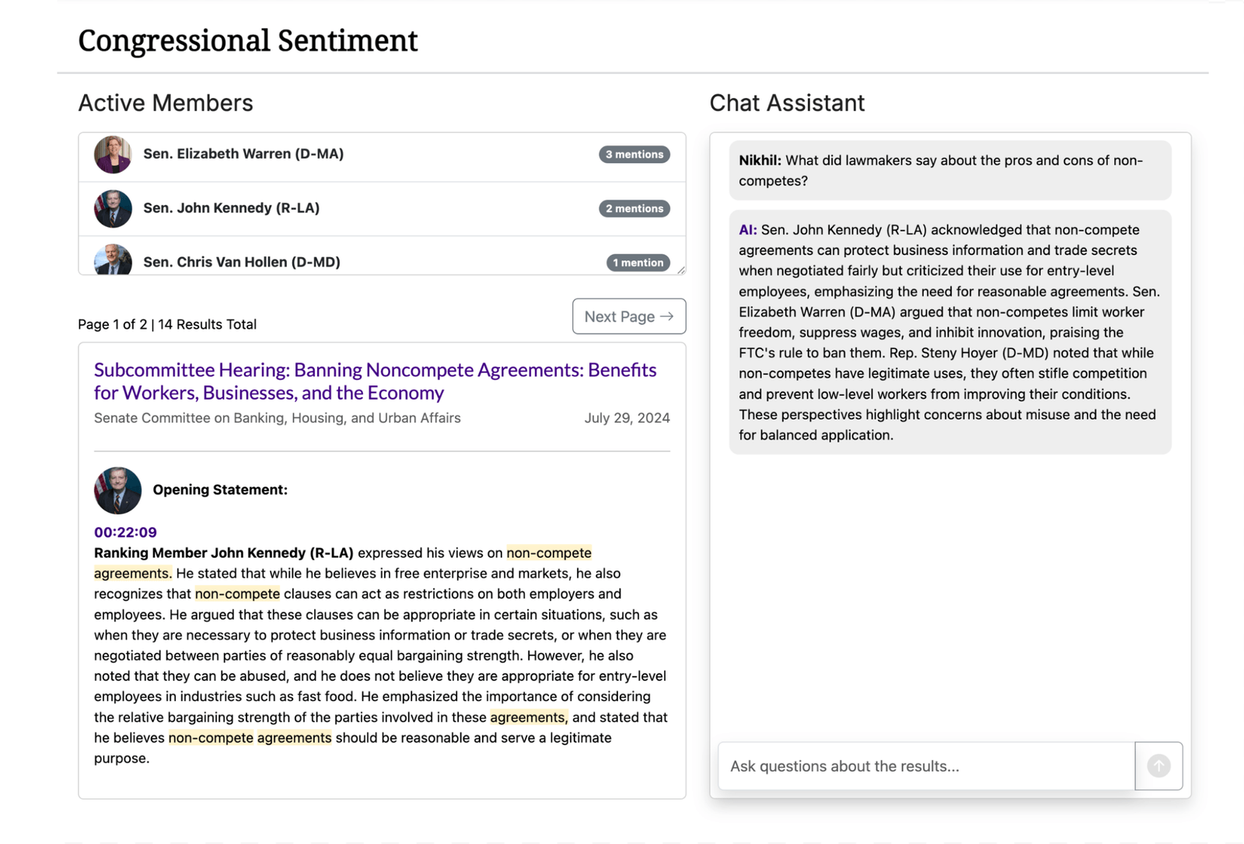Toggle the highlighted word agreements near bargaining strength
The height and width of the screenshot is (844, 1244).
pyautogui.click(x=528, y=717)
